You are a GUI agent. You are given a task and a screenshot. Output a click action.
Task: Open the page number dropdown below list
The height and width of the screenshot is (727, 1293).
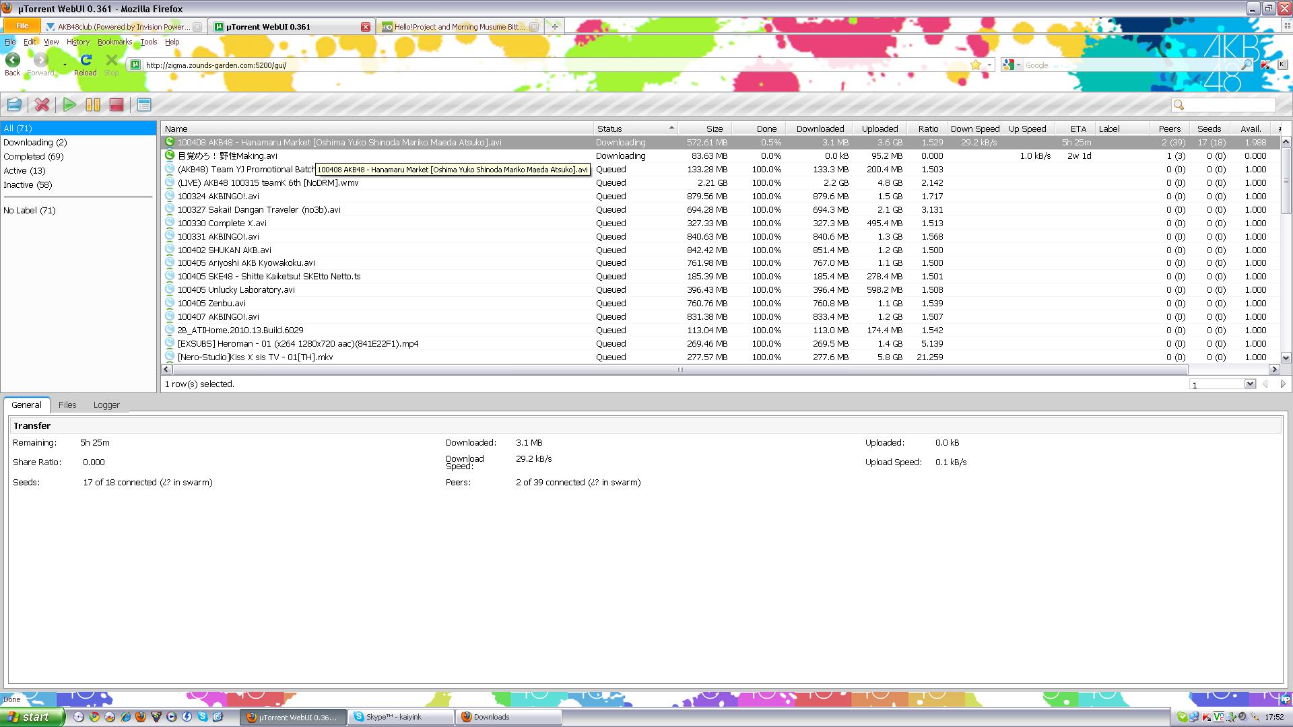[1250, 384]
